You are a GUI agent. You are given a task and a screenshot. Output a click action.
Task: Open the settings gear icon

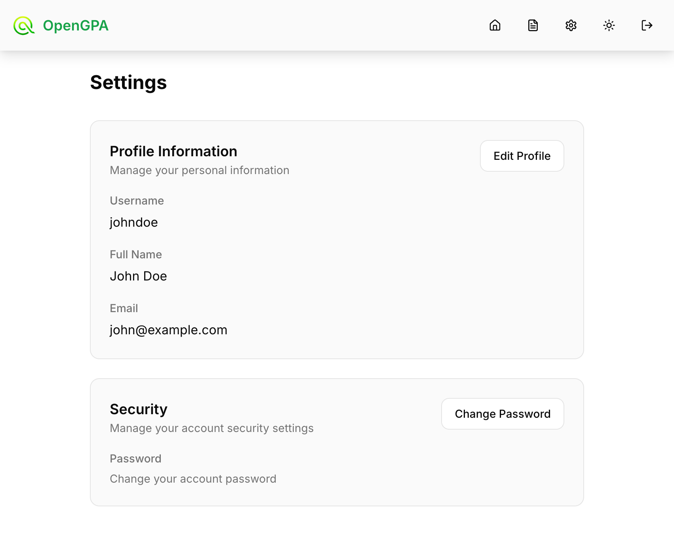571,26
